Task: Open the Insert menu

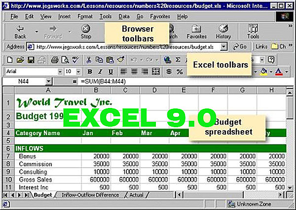Action: [64, 16]
